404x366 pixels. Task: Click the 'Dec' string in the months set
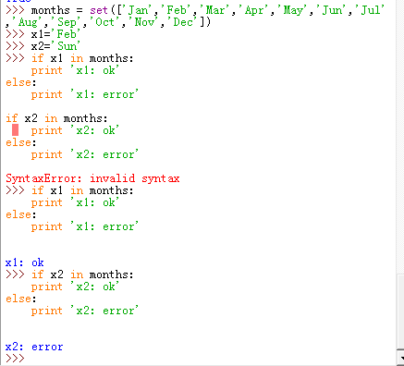(x=183, y=22)
